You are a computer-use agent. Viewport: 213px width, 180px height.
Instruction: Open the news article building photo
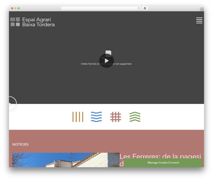click(66, 160)
